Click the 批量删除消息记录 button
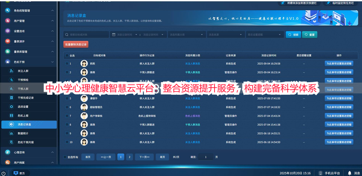 click(x=76, y=44)
